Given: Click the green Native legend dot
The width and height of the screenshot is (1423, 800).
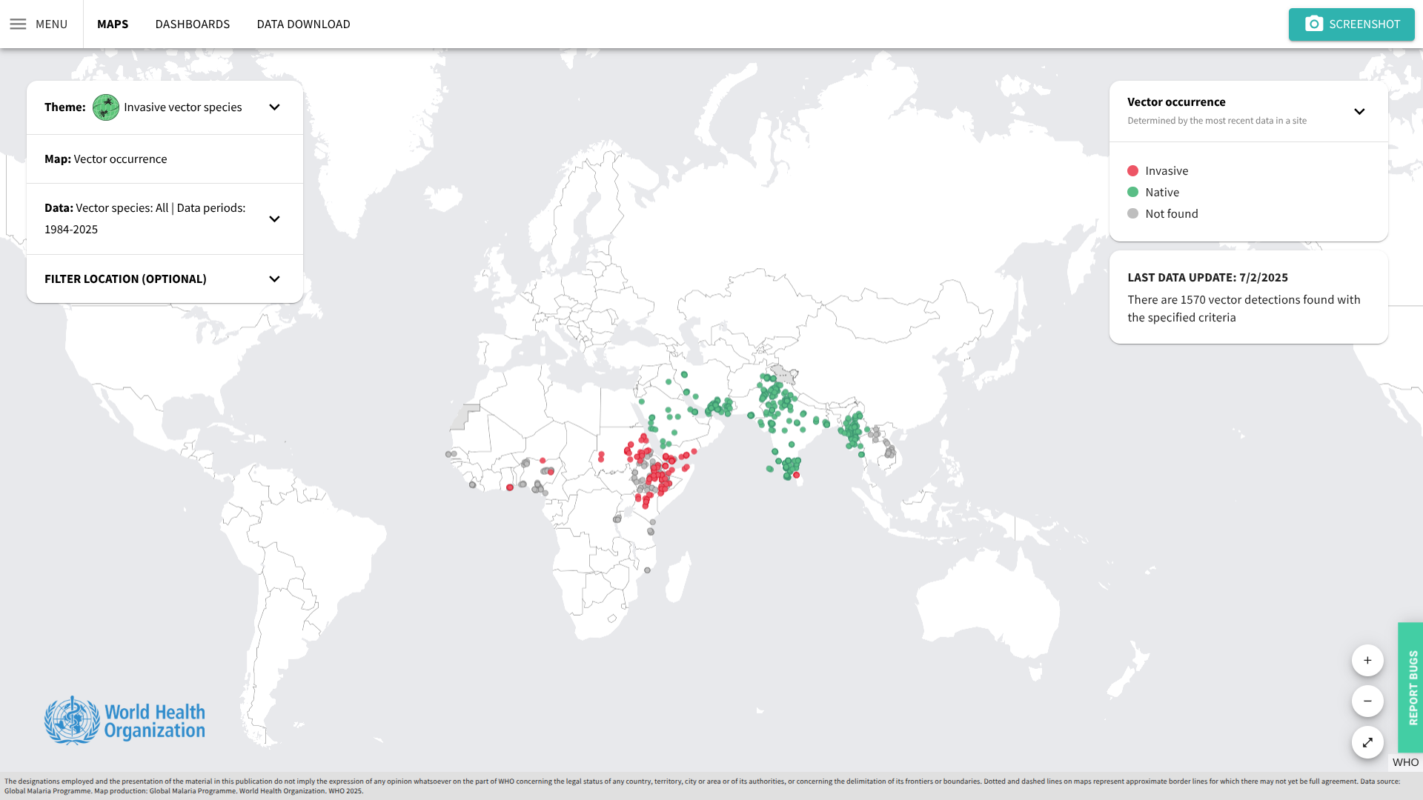Looking at the screenshot, I should (1132, 193).
